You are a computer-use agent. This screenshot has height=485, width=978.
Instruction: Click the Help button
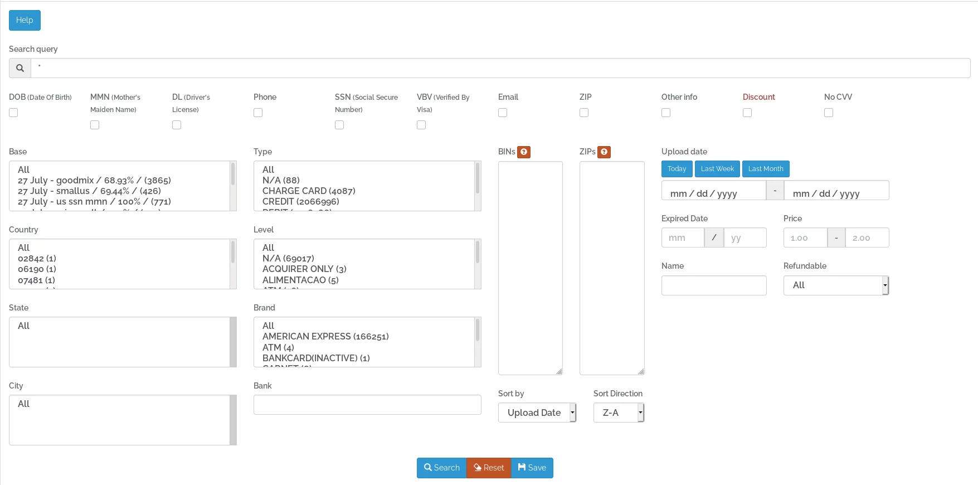click(25, 20)
